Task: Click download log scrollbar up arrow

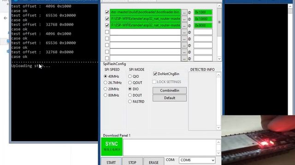Action: 218,142
